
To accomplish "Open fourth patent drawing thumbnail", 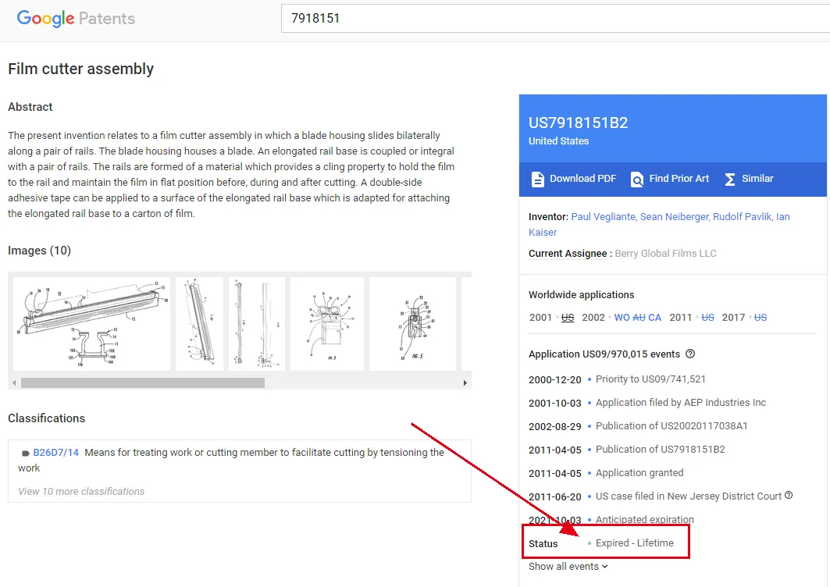I will [x=327, y=324].
